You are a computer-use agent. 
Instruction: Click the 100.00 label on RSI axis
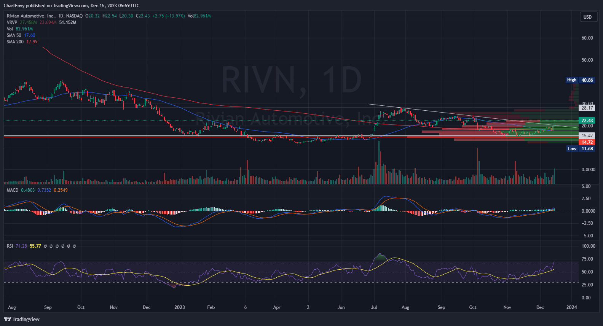point(589,246)
